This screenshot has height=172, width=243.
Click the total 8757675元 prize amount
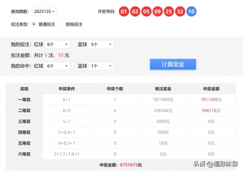tap(131, 165)
